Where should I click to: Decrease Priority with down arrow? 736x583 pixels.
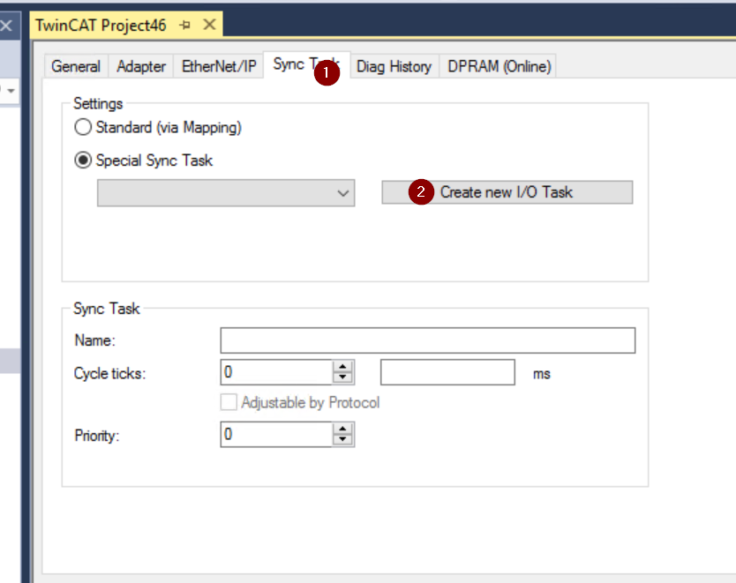(x=342, y=440)
